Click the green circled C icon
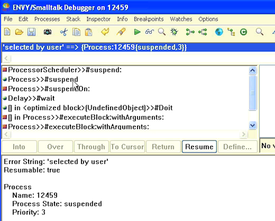Image resolution: width=275 pixels, height=221 pixels. point(244,32)
